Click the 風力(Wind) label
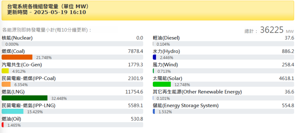Viewport: 297px width, 133px height. [x=165, y=65]
